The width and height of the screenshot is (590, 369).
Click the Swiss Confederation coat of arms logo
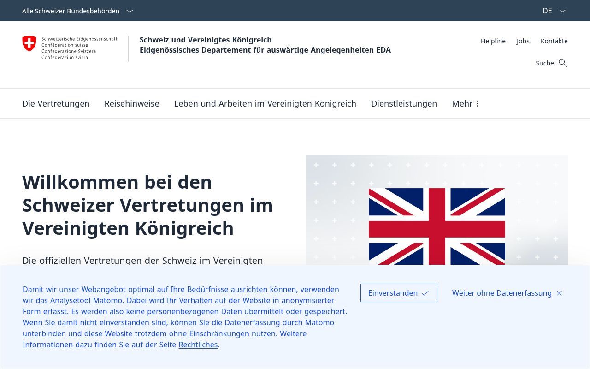coord(29,44)
